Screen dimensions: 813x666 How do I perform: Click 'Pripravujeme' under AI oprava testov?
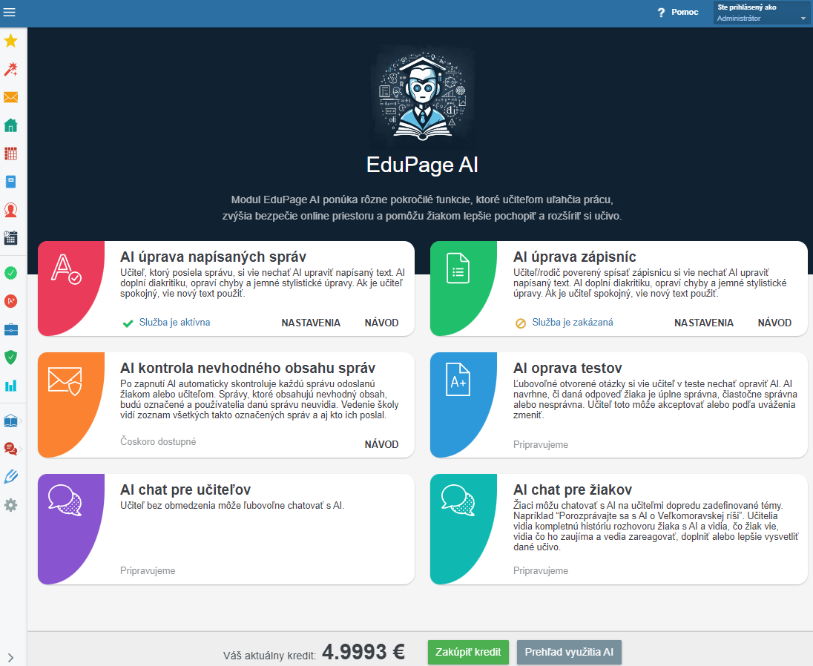541,445
